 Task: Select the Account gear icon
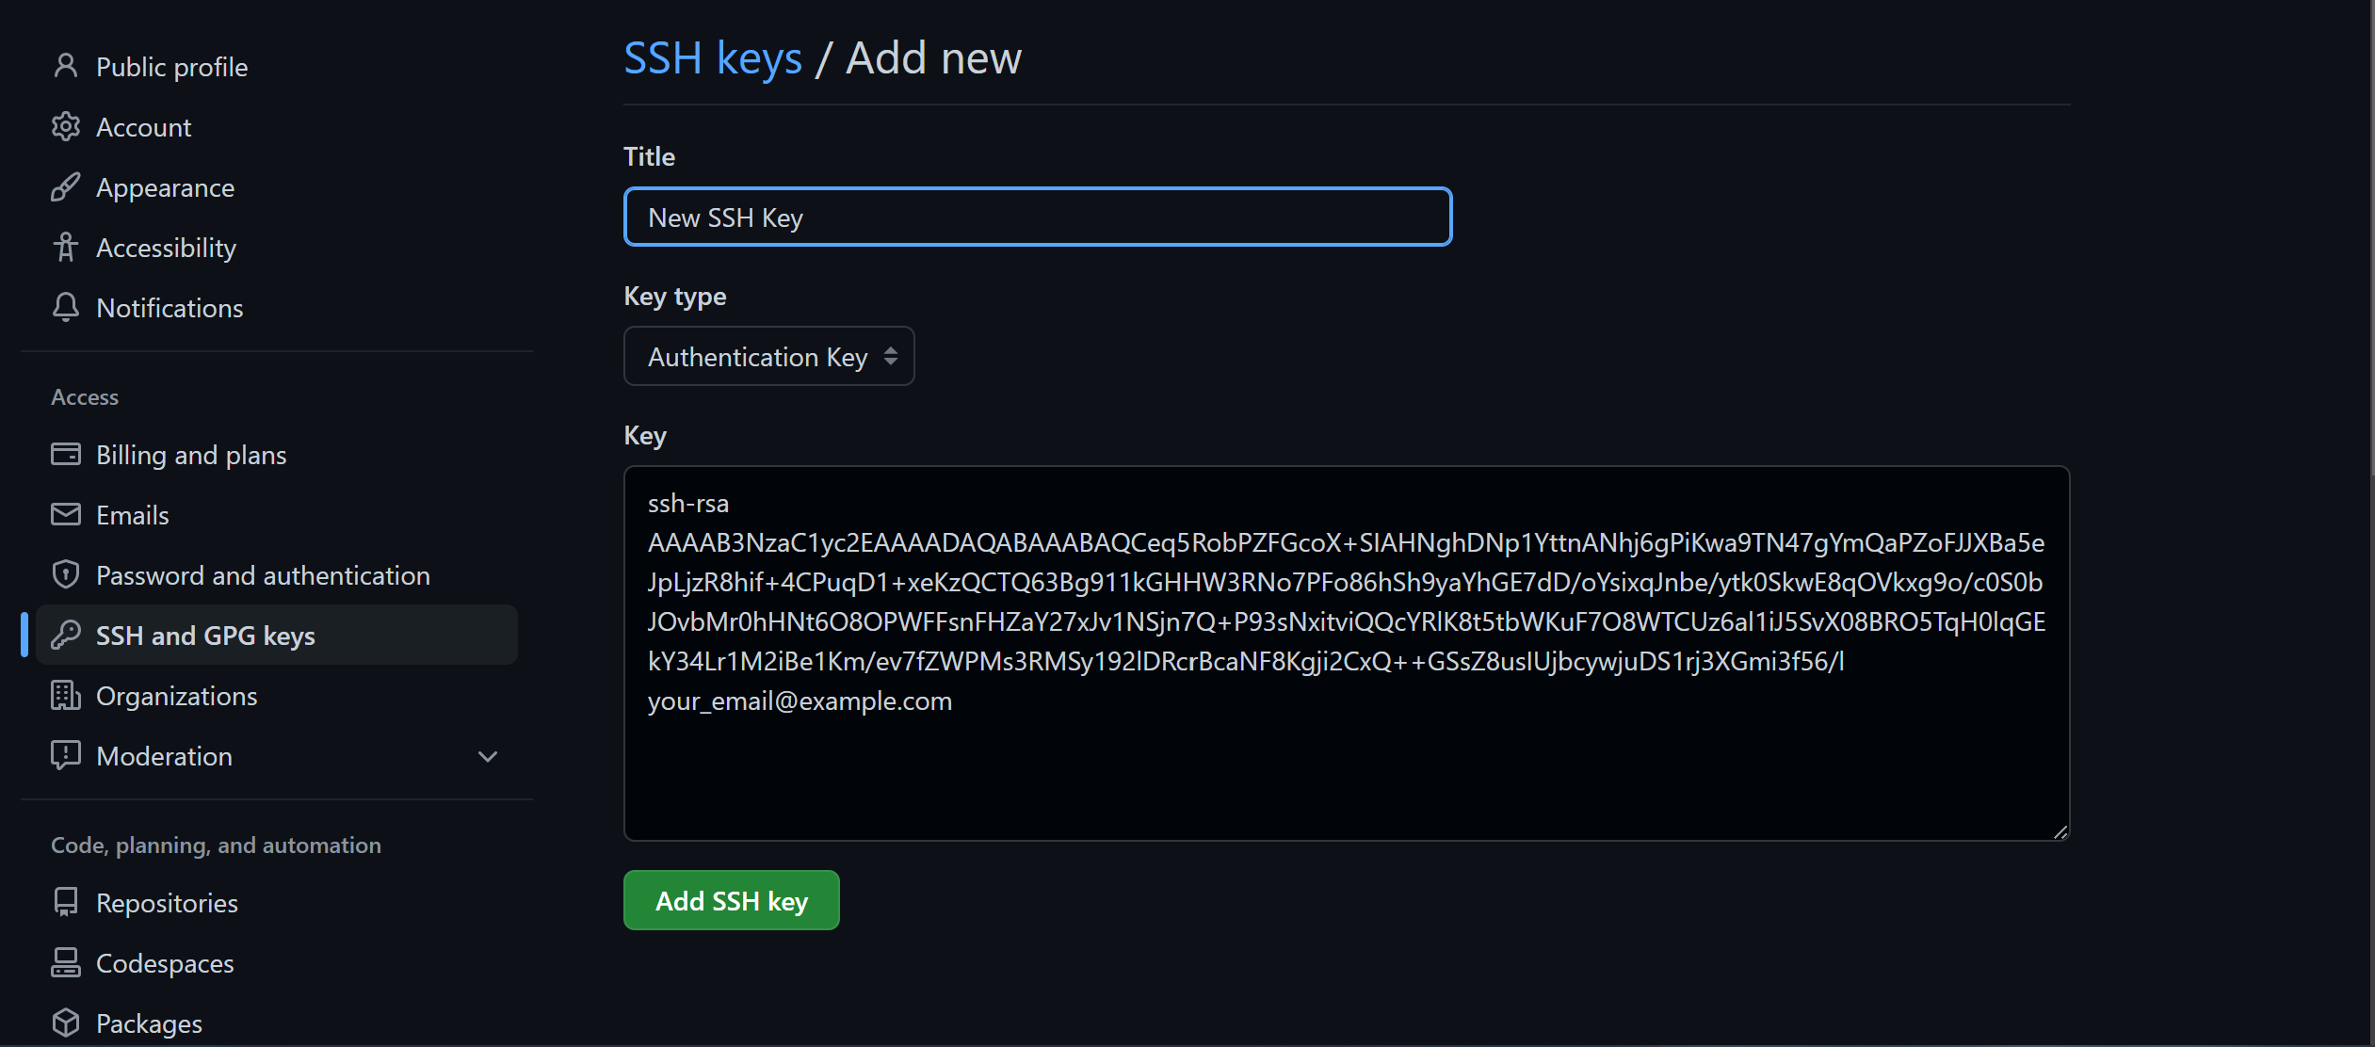click(66, 126)
